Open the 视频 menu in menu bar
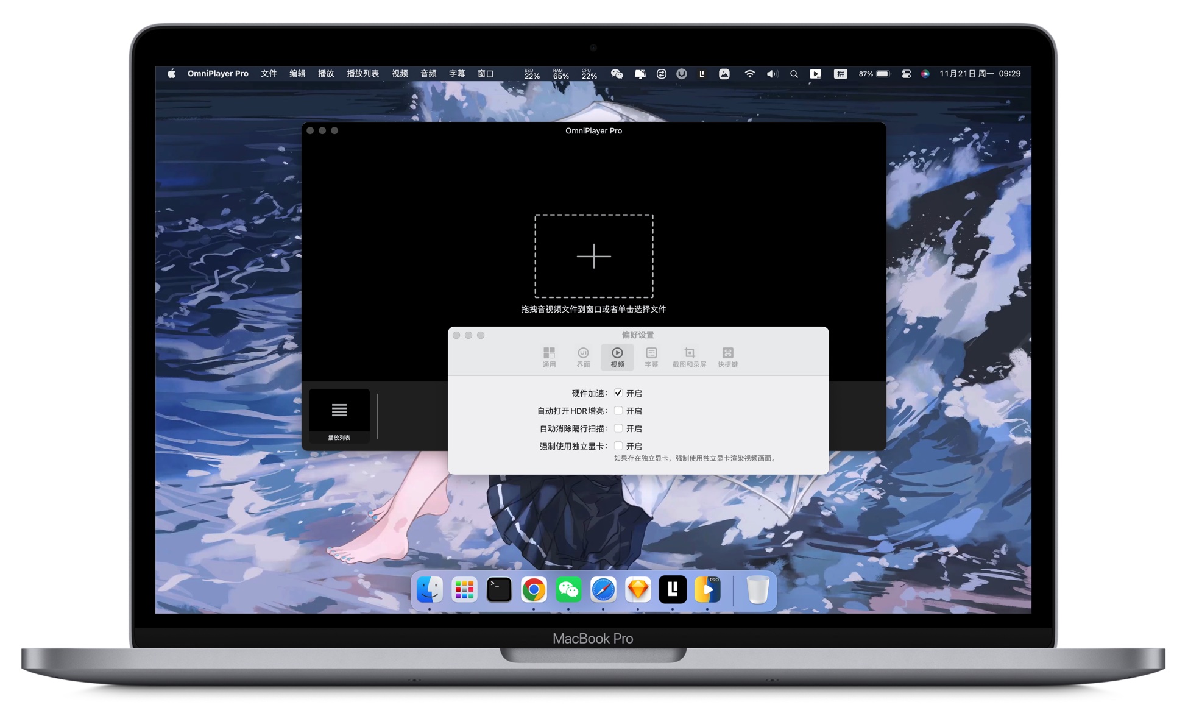1188x713 pixels. point(400,74)
